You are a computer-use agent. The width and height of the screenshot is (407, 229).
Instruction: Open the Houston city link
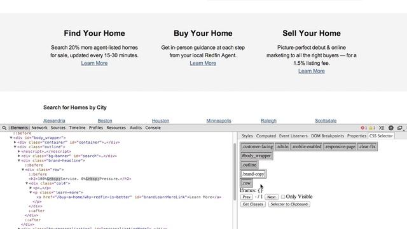click(x=160, y=121)
